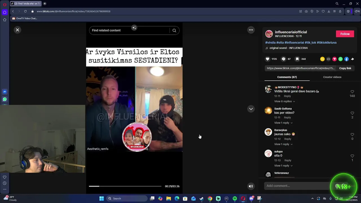
Task: Go back with the browser back arrow
Action: tap(13, 11)
